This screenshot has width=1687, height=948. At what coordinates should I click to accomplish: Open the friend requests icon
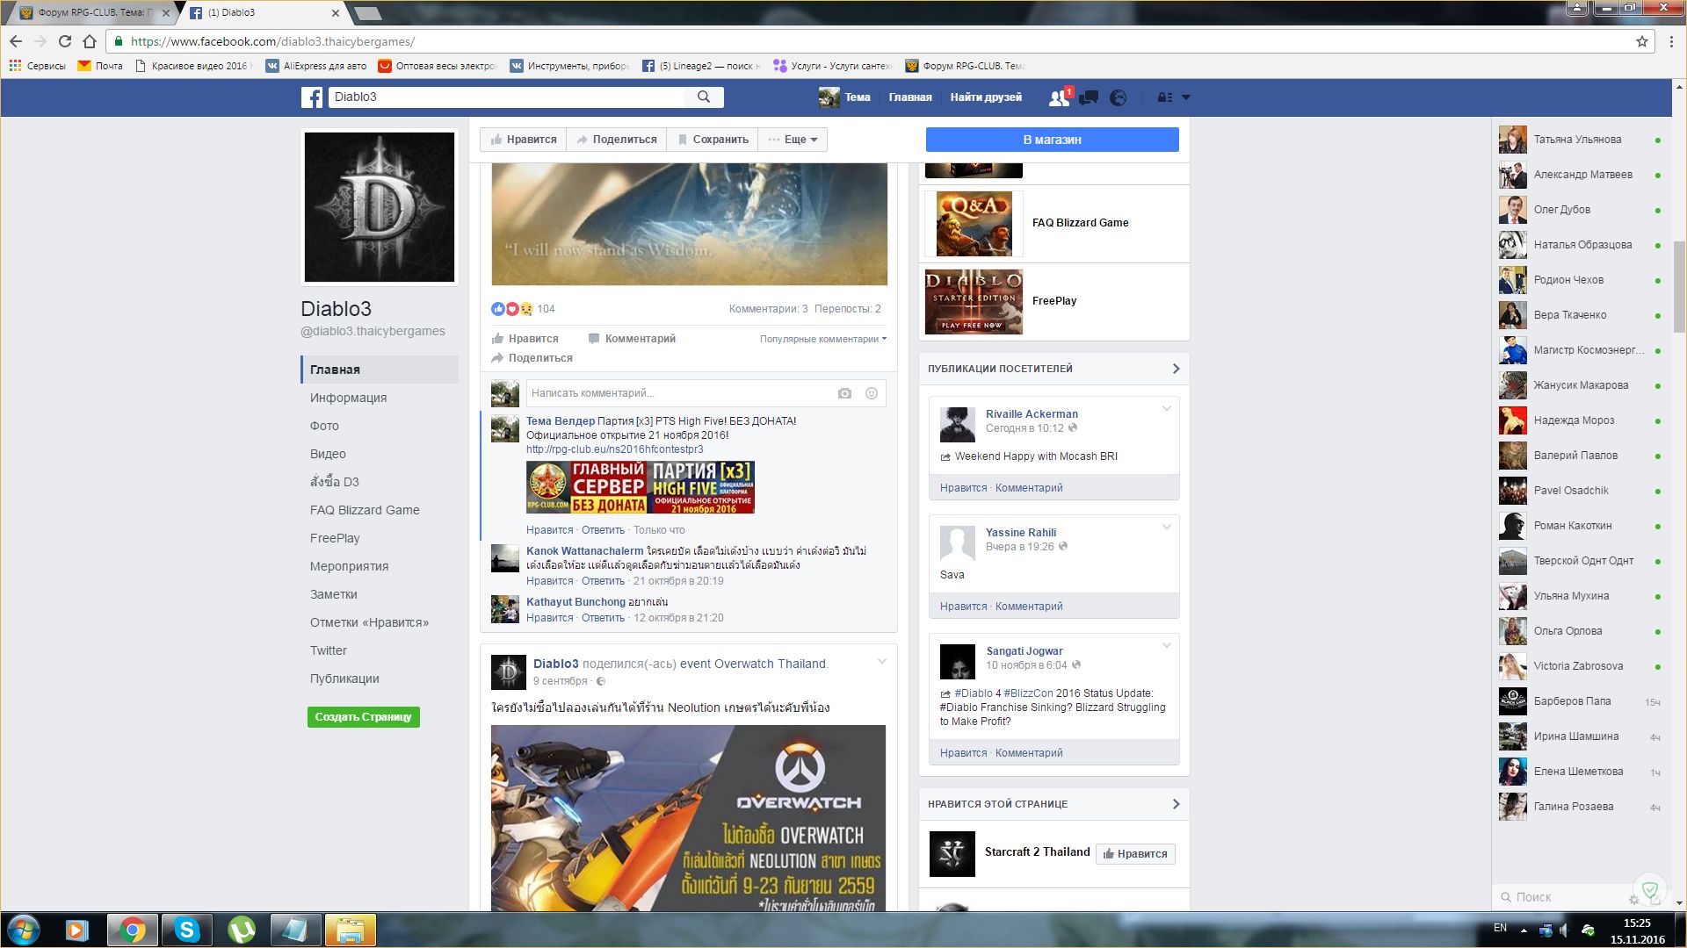pyautogui.click(x=1059, y=97)
